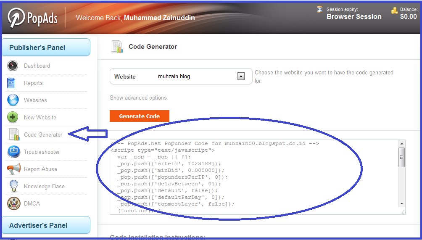
Task: Click the balance coins icon
Action: pos(394,11)
